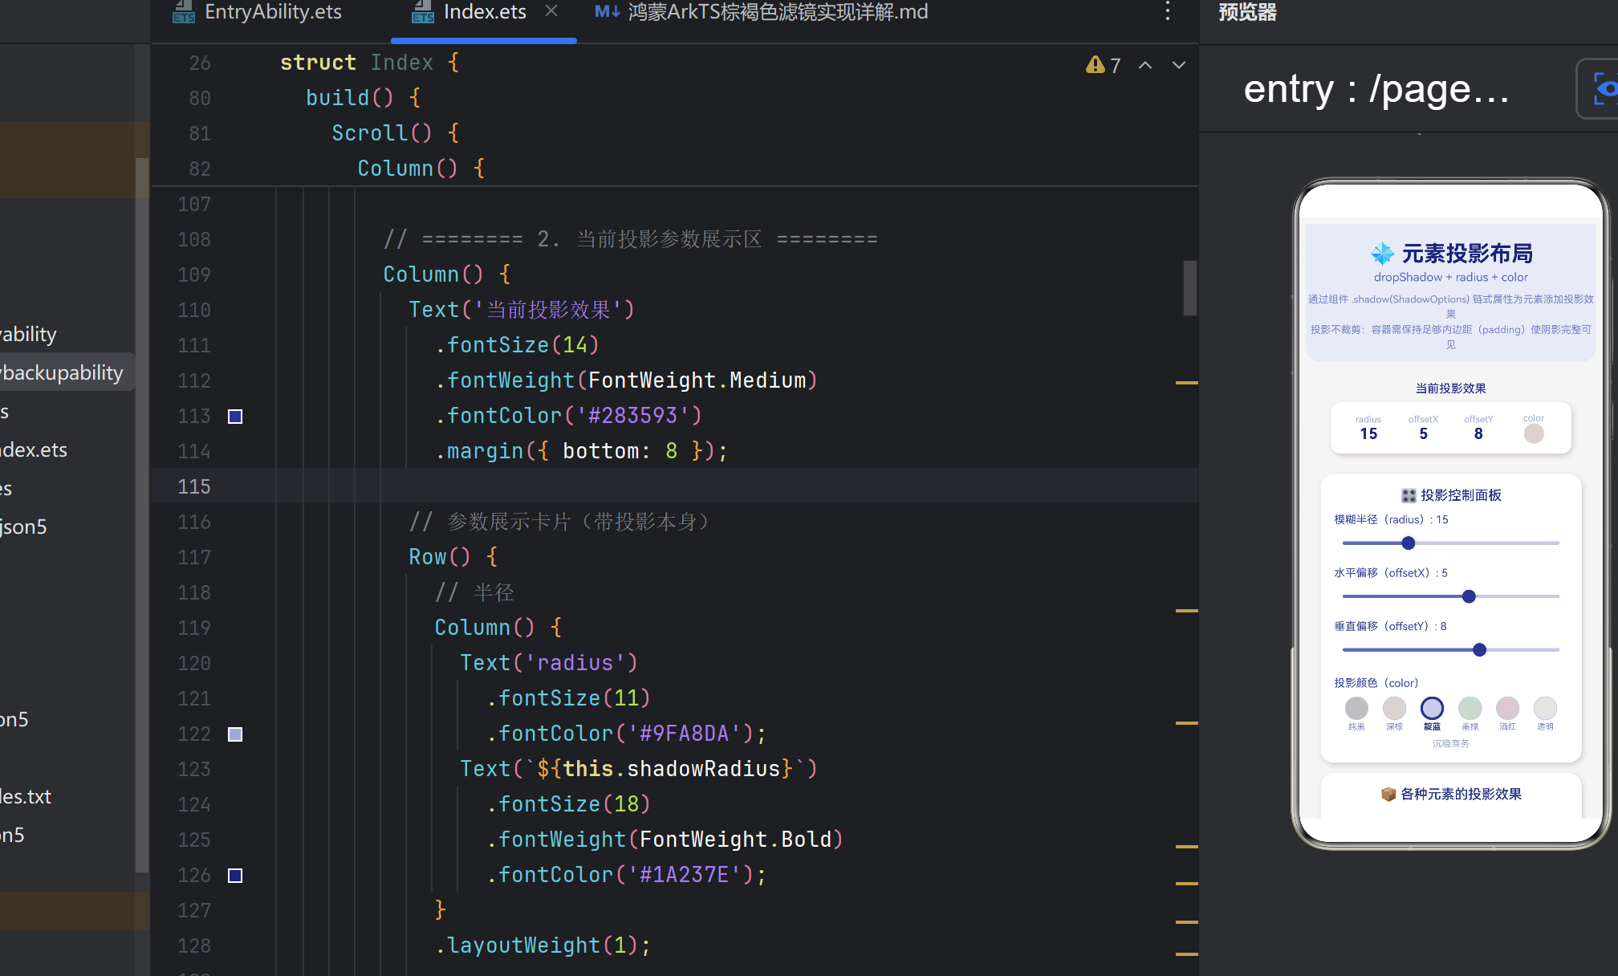Select the backupability item in project tree
The height and width of the screenshot is (976, 1618).
pos(63,372)
